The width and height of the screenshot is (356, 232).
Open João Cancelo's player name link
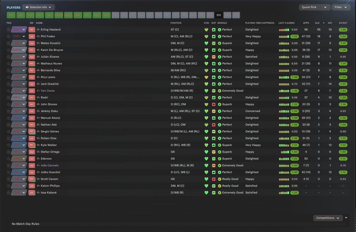50,166
